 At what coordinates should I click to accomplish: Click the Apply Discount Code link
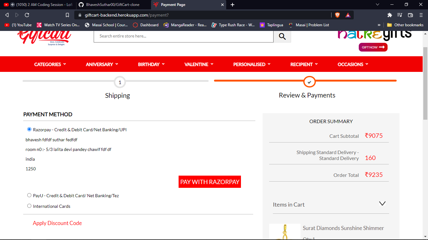tap(57, 223)
